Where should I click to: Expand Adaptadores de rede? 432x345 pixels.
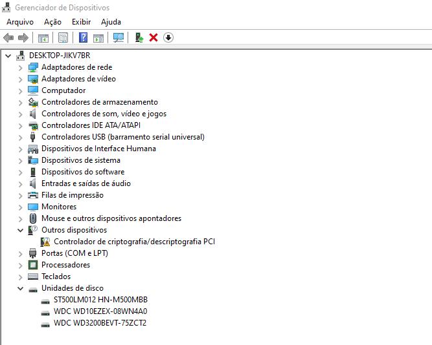pyautogui.click(x=20, y=68)
